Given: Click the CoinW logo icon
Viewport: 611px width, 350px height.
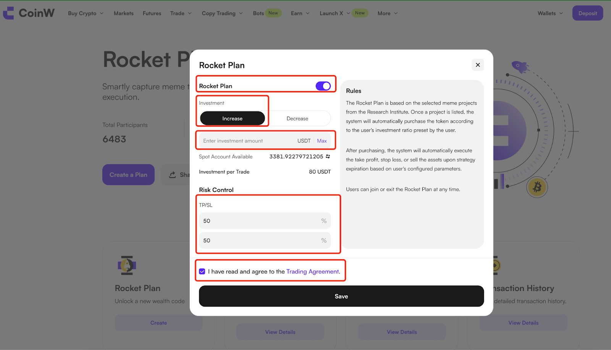Looking at the screenshot, I should 8,13.
